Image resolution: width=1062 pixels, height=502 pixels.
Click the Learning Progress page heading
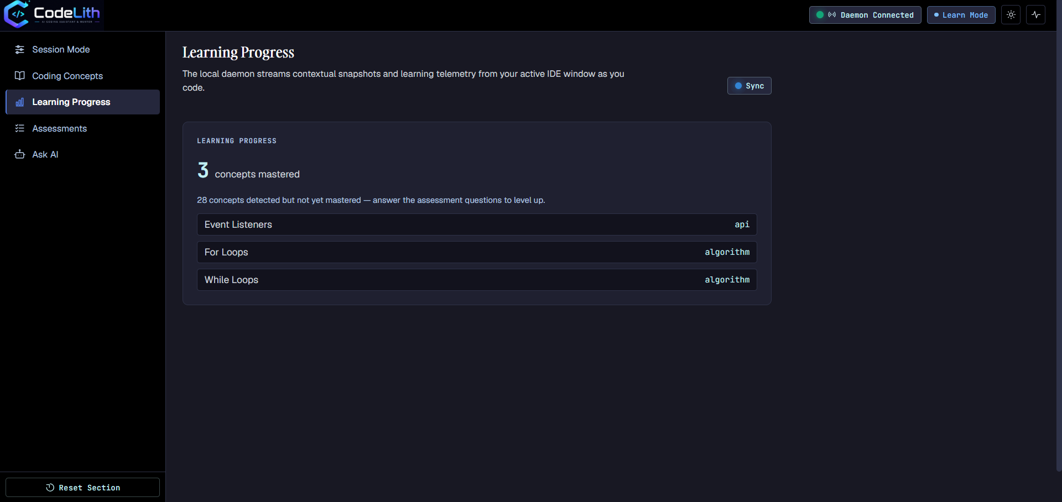(238, 53)
